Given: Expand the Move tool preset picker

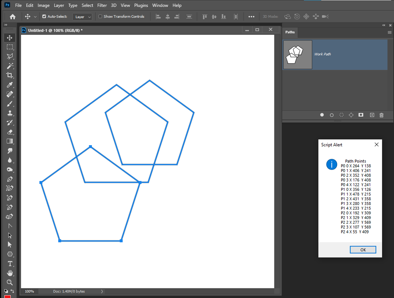Looking at the screenshot, I should [35, 17].
